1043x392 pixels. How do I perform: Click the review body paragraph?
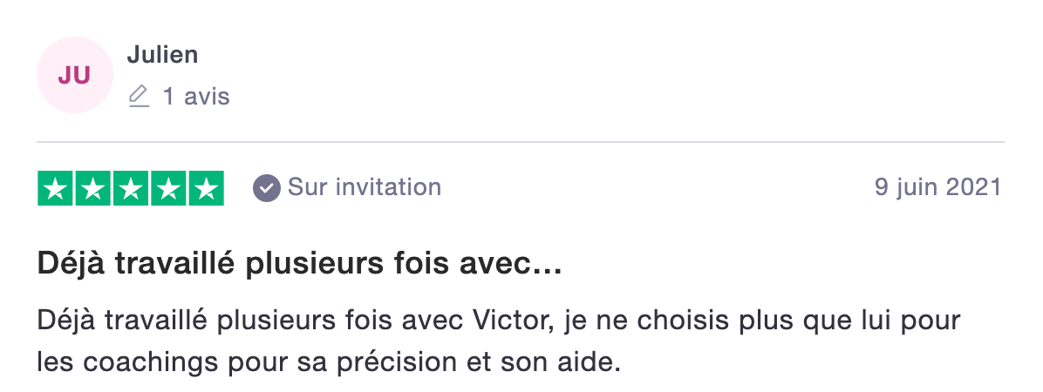[x=499, y=341]
